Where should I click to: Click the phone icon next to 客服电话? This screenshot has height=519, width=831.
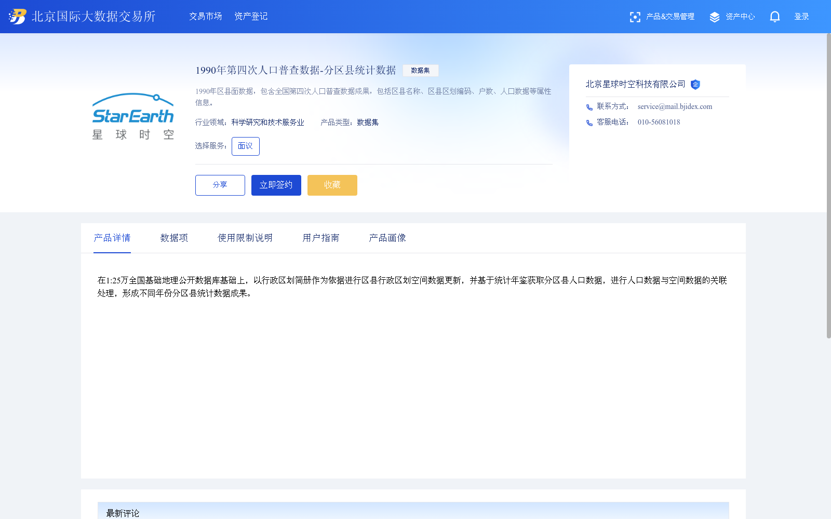pyautogui.click(x=588, y=123)
